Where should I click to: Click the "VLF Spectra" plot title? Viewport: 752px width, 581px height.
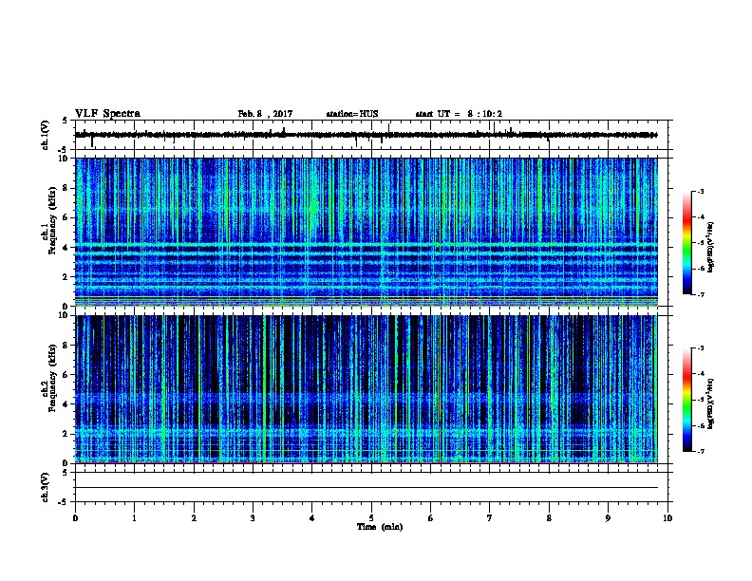(107, 114)
